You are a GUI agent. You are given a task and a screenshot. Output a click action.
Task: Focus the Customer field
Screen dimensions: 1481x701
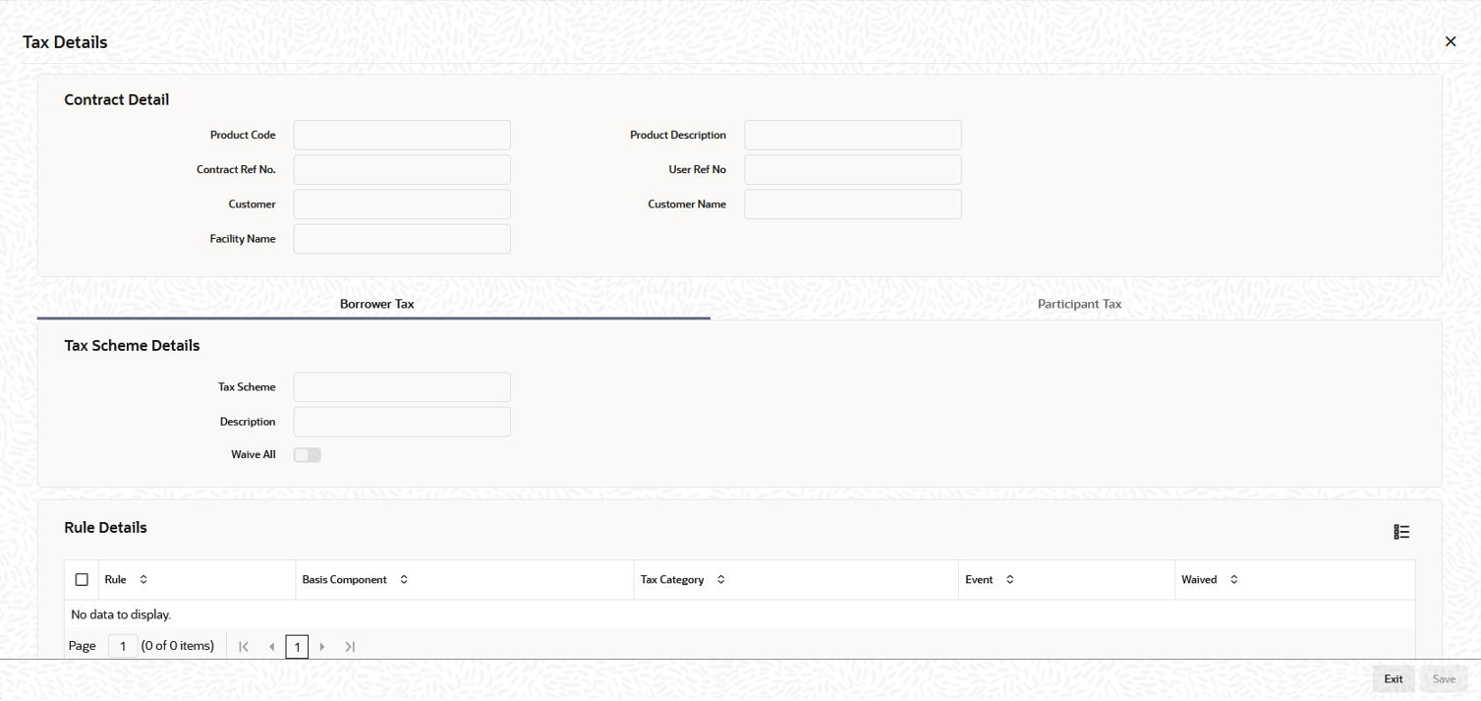point(402,204)
